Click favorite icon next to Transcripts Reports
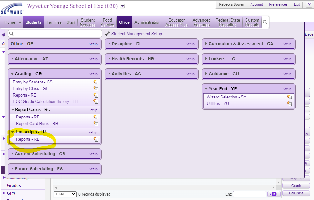Viewport: 314px width, 200px height. click(x=96, y=139)
